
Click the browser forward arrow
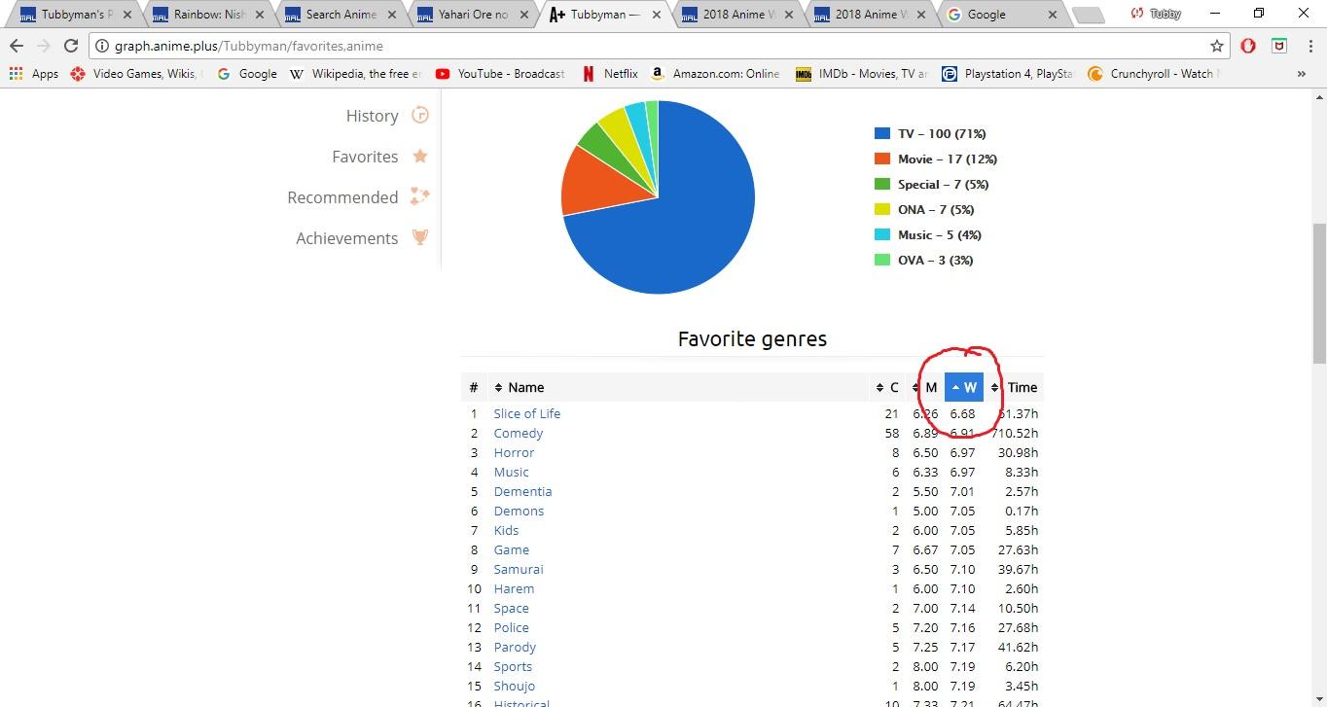click(44, 46)
